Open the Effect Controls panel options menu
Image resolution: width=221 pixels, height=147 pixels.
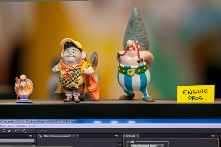pos(116,136)
